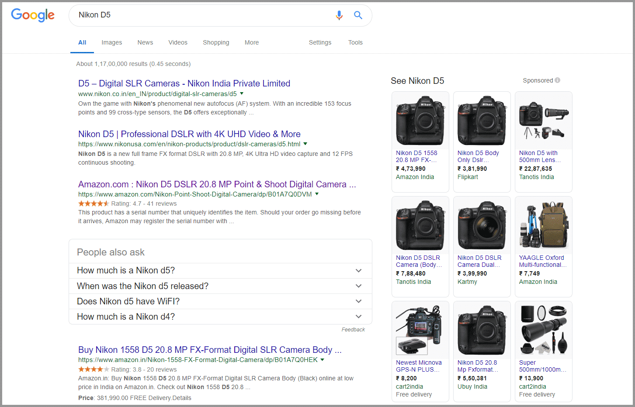Open Ubuy India Nikon D5 20.8 image
Viewport: 635px width, 407px height.
pyautogui.click(x=482, y=331)
